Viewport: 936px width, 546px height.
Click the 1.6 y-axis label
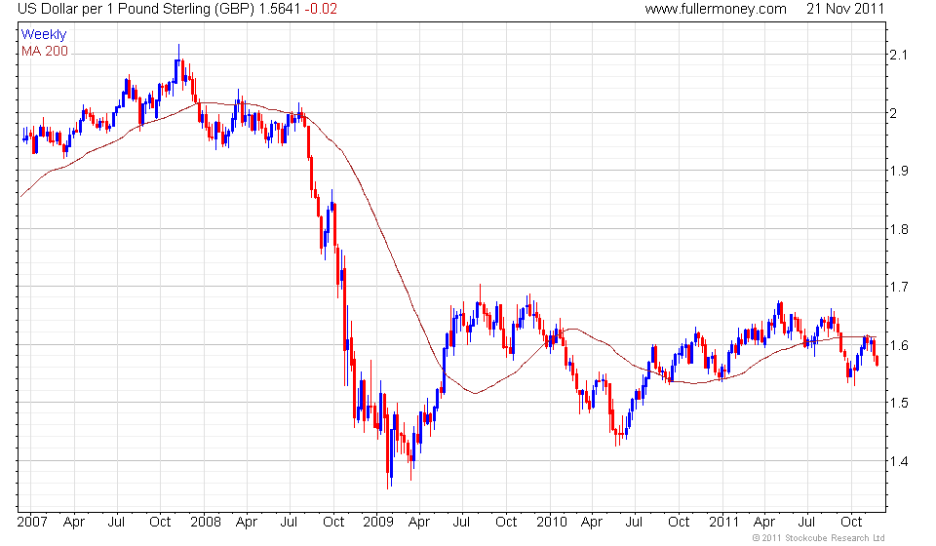click(x=898, y=345)
